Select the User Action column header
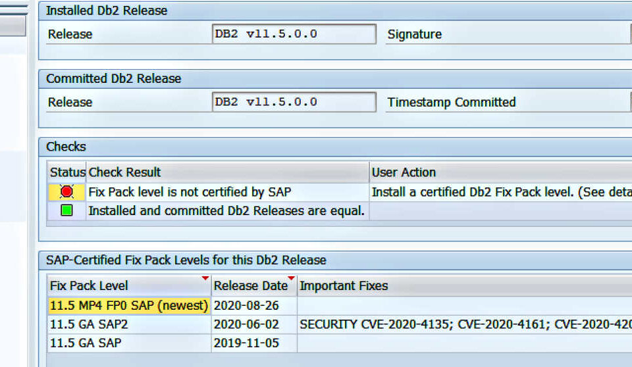 [x=500, y=172]
